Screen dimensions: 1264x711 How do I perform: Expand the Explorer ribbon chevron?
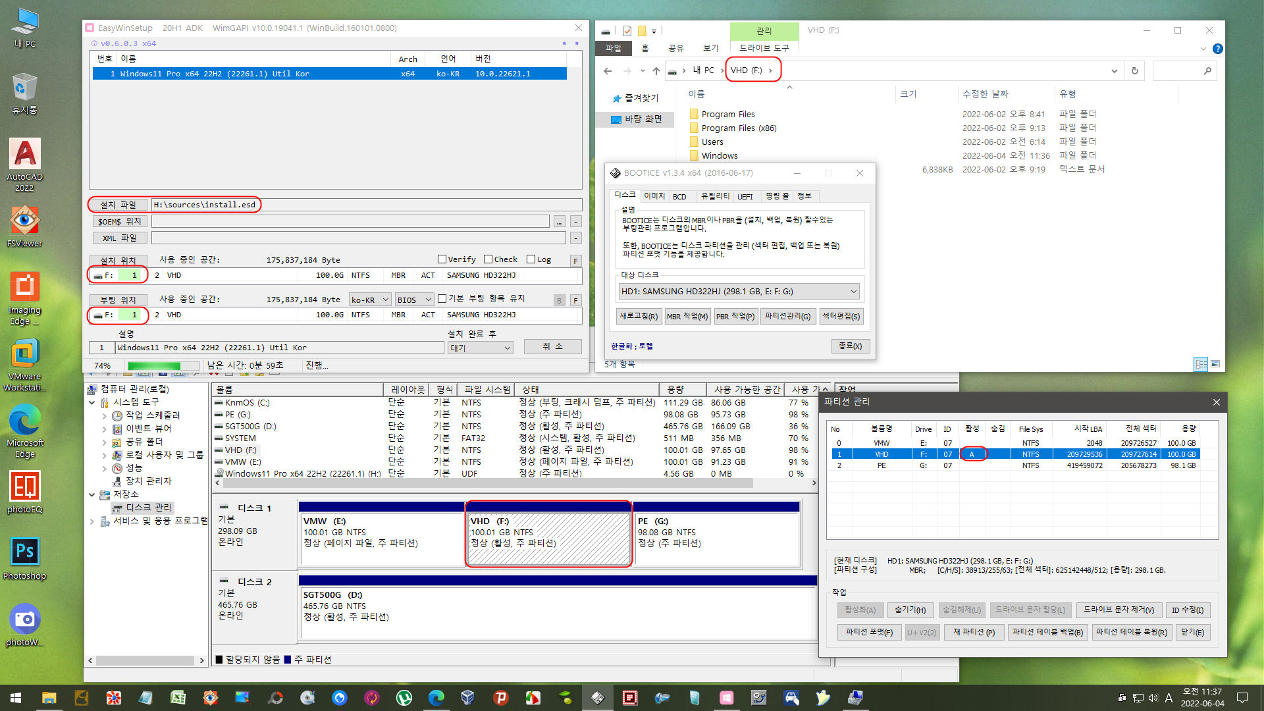(x=1203, y=49)
